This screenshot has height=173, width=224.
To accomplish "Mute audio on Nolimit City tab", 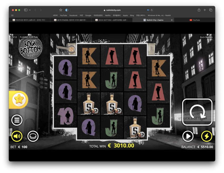I will coord(172,20).
